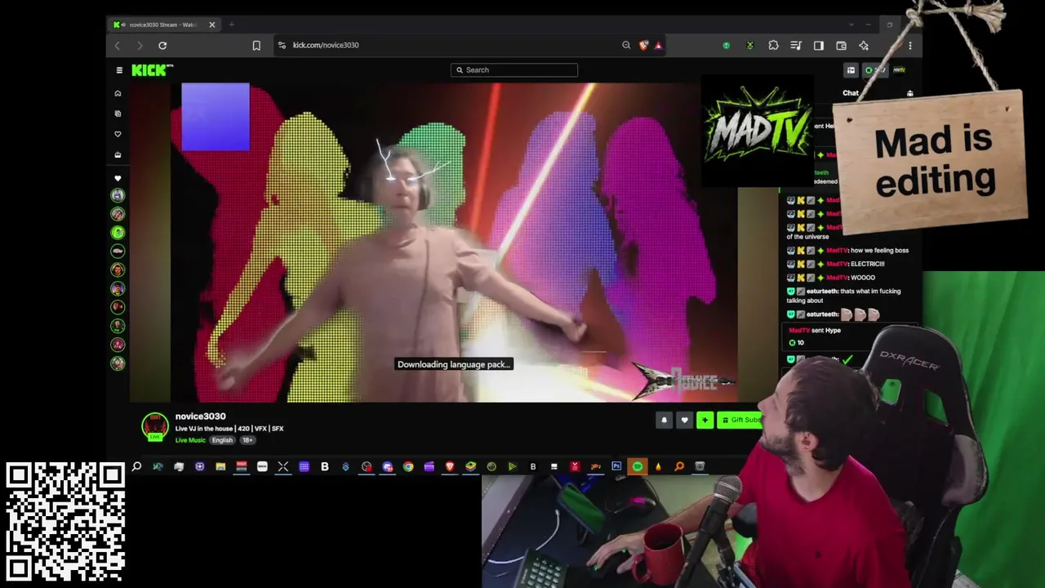The width and height of the screenshot is (1045, 588).
Task: Click the fourth sidebar icon below outlined heart
Action: (118, 154)
